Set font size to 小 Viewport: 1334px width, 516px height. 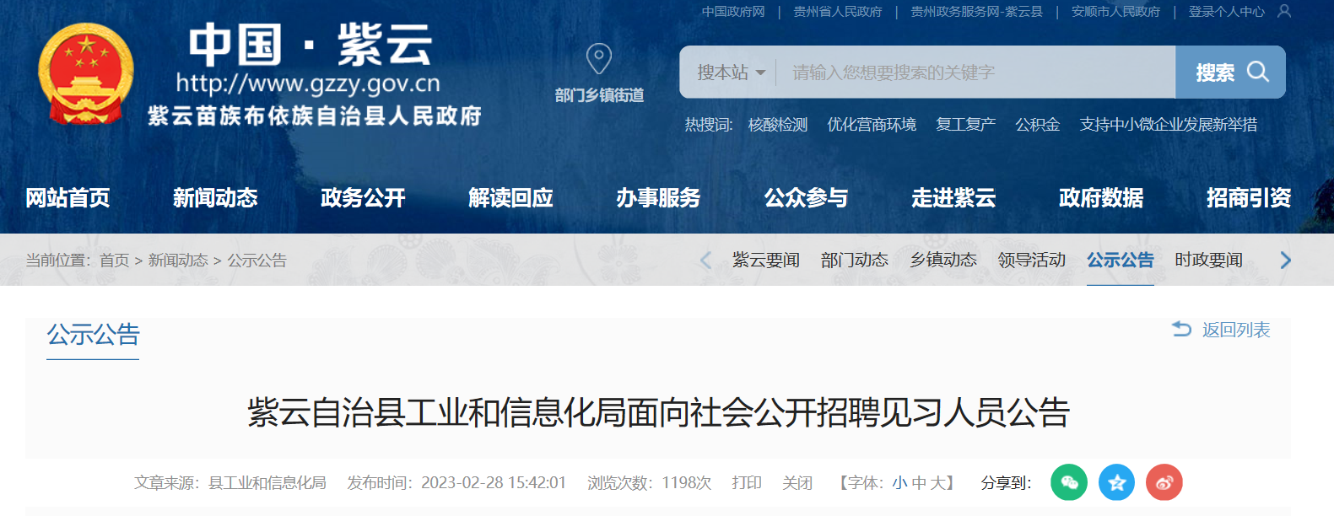899,483
